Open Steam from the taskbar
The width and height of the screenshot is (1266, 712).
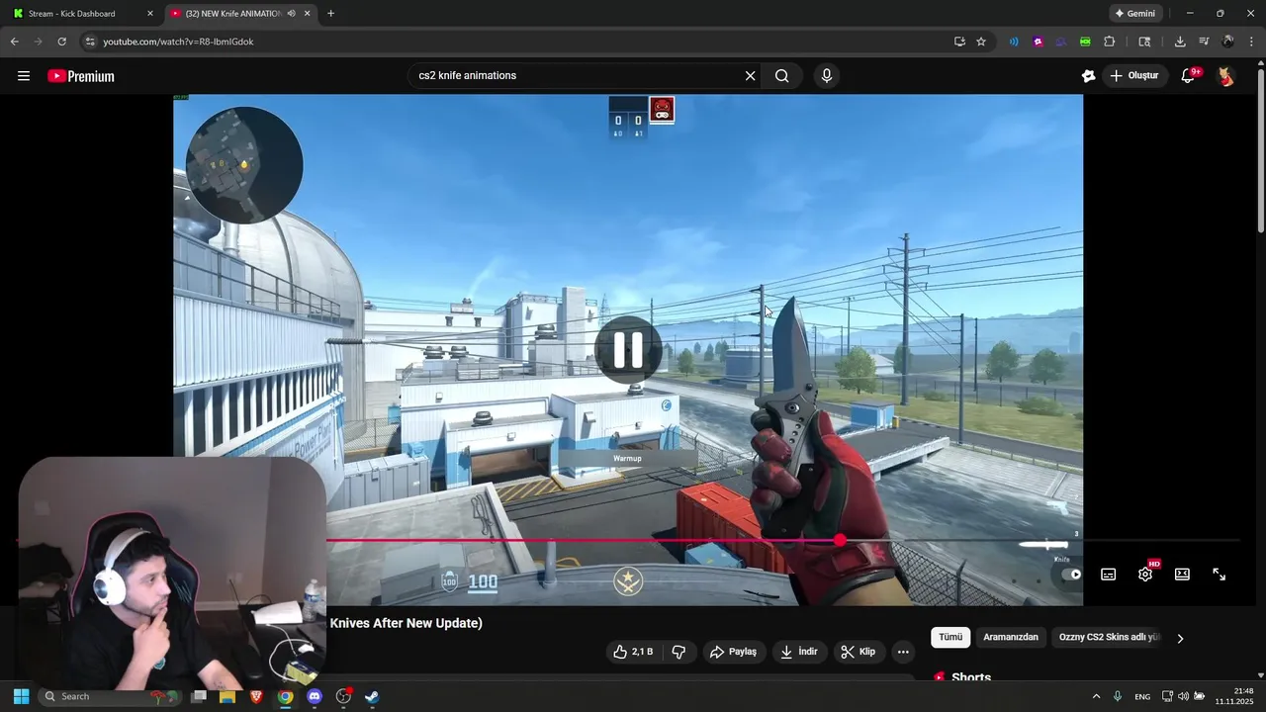tap(372, 696)
